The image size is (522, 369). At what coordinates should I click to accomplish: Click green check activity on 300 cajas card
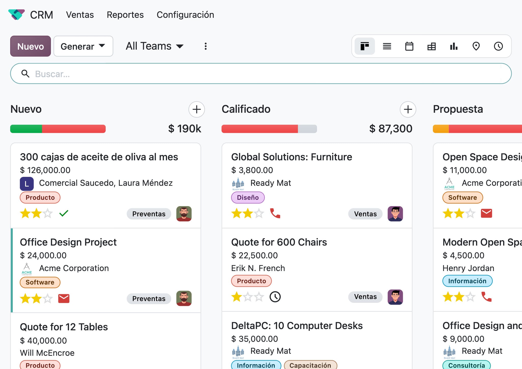pyautogui.click(x=64, y=213)
